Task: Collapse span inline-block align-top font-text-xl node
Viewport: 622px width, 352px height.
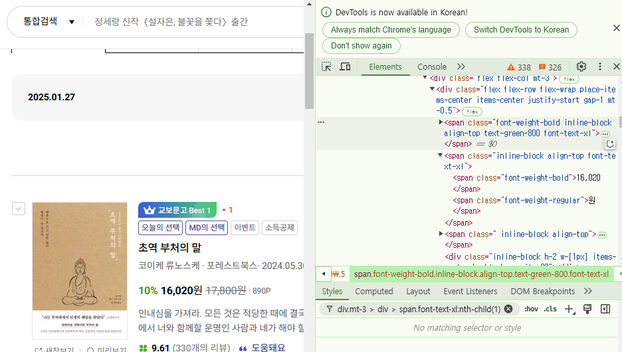Action: tap(440, 155)
